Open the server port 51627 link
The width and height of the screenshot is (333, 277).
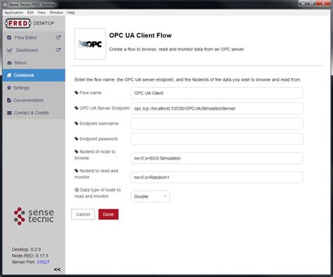pyautogui.click(x=43, y=262)
